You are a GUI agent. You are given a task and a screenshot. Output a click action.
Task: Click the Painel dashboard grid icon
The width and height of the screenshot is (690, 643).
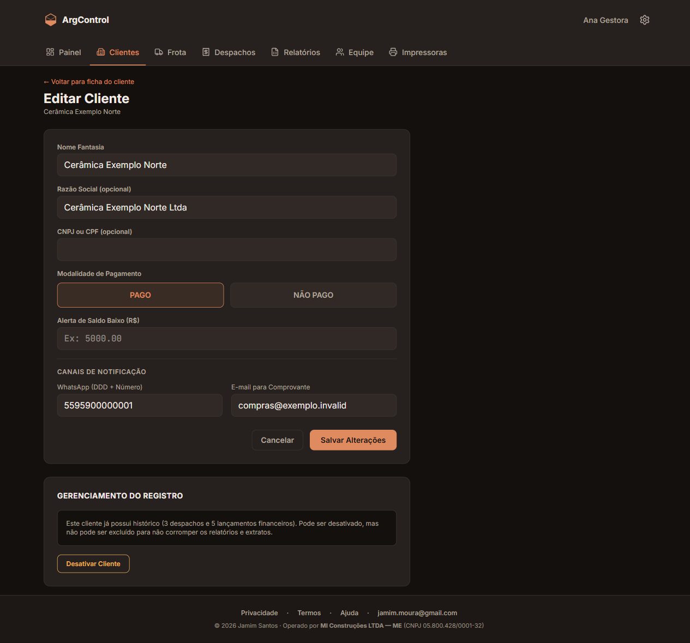coord(50,52)
